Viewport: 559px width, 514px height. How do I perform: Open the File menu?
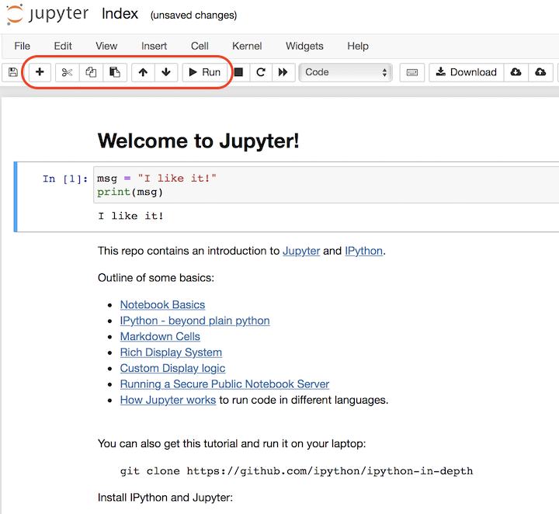tap(22, 46)
